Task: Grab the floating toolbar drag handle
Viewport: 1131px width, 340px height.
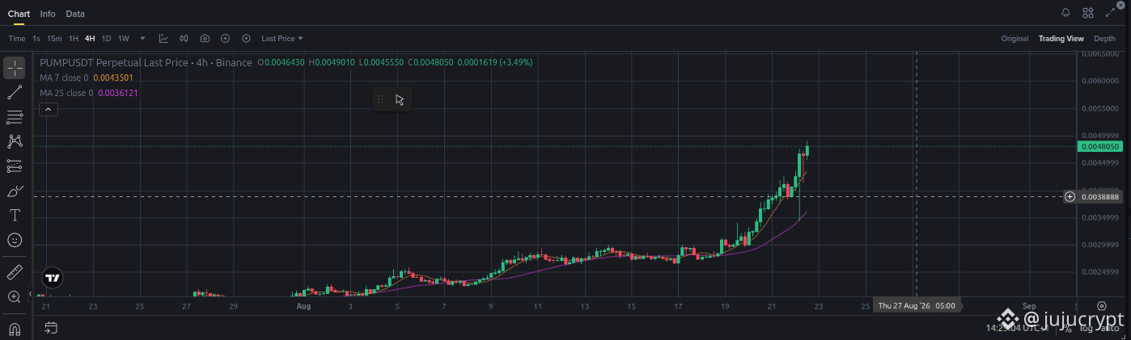Action: tap(380, 99)
